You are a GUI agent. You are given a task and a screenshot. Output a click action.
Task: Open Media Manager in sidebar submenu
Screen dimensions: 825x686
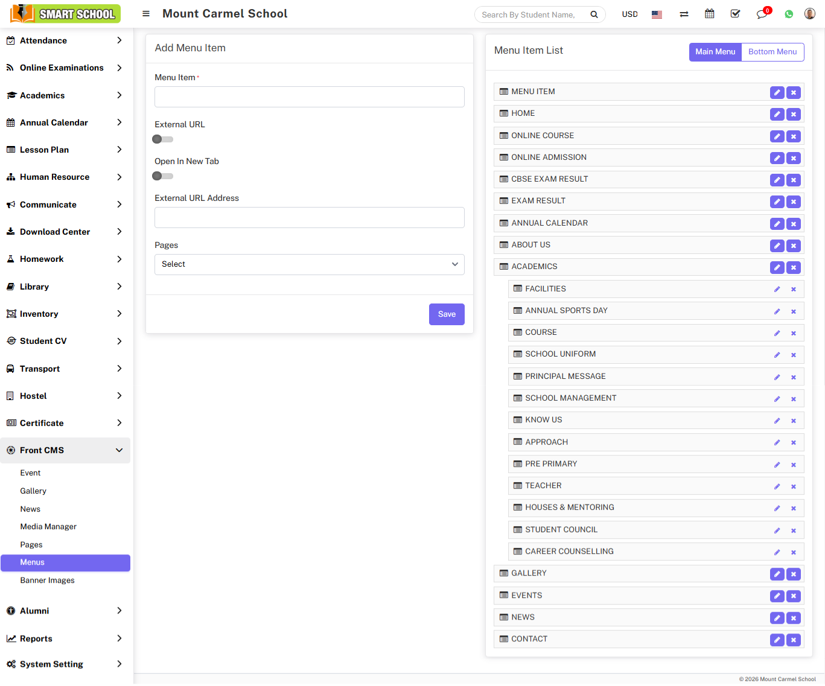48,527
